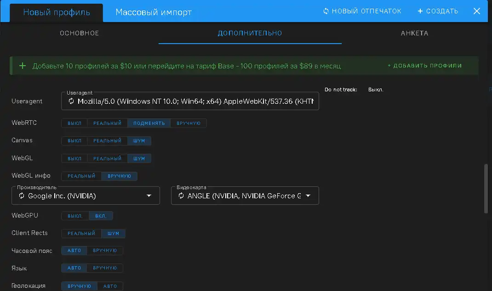The width and height of the screenshot is (492, 291).
Task: Go to the АНКЕТА section tab
Action: (414, 33)
